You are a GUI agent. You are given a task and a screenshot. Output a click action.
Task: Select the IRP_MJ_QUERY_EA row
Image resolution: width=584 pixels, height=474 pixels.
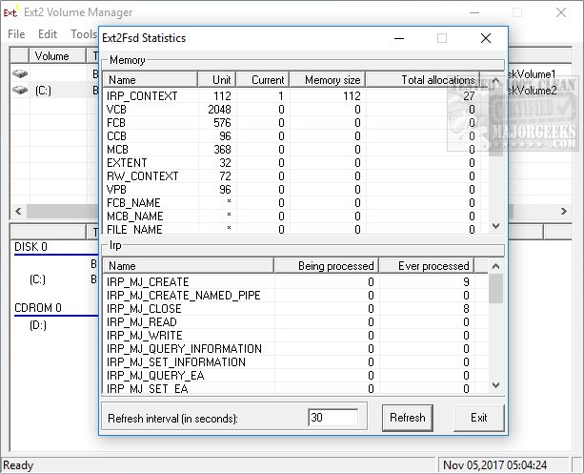pos(295,376)
